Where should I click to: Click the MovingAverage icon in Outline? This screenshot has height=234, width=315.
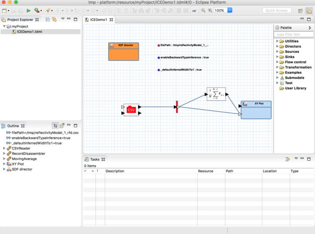9,159
